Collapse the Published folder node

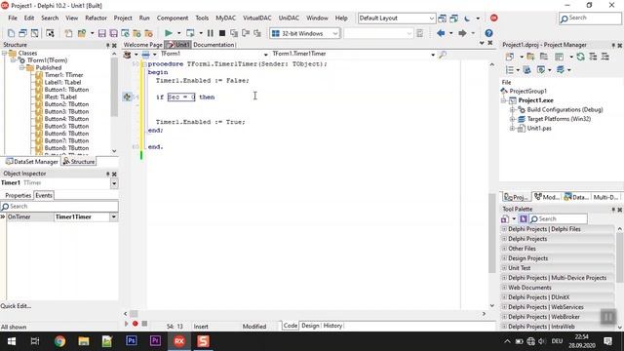coord(21,67)
